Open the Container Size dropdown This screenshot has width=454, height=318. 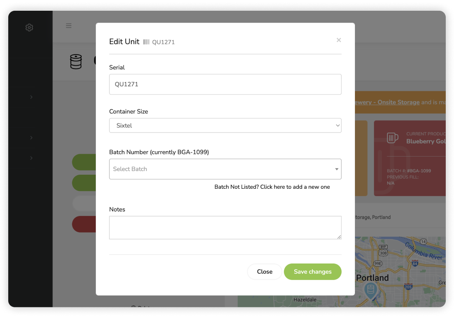tap(225, 126)
